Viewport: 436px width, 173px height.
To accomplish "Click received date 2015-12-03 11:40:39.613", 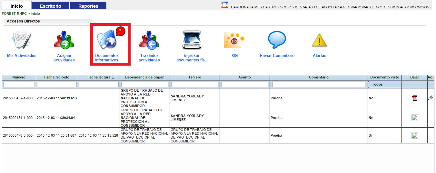I will point(57,98).
